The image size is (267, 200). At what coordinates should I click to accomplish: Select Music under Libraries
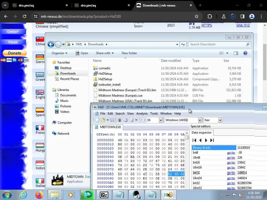click(x=64, y=101)
